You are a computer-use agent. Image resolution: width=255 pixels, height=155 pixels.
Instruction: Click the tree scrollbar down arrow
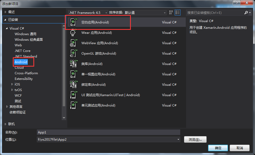[64, 118]
